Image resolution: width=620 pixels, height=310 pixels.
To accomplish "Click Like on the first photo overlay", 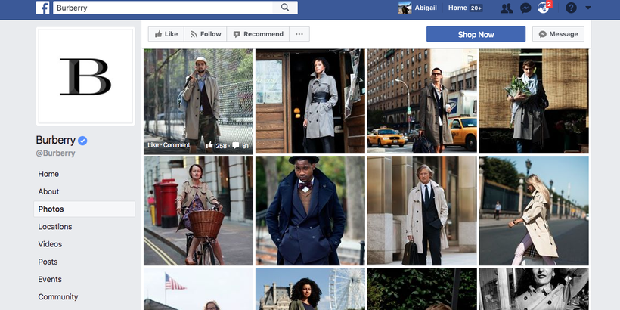I will pyautogui.click(x=153, y=145).
